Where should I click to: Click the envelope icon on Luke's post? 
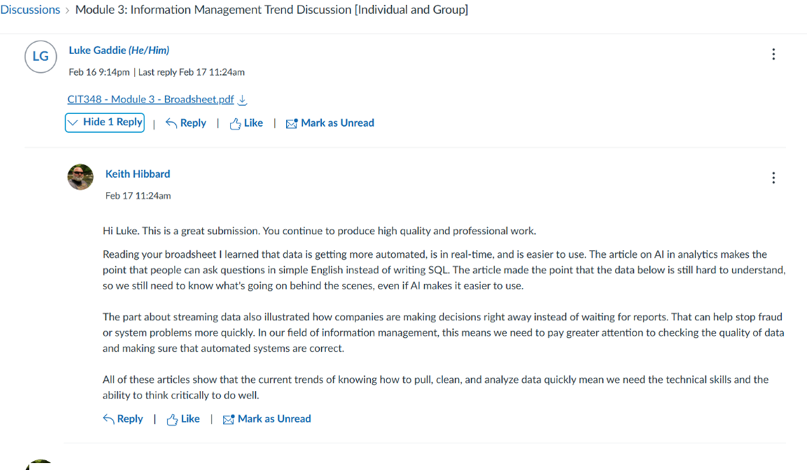(291, 124)
